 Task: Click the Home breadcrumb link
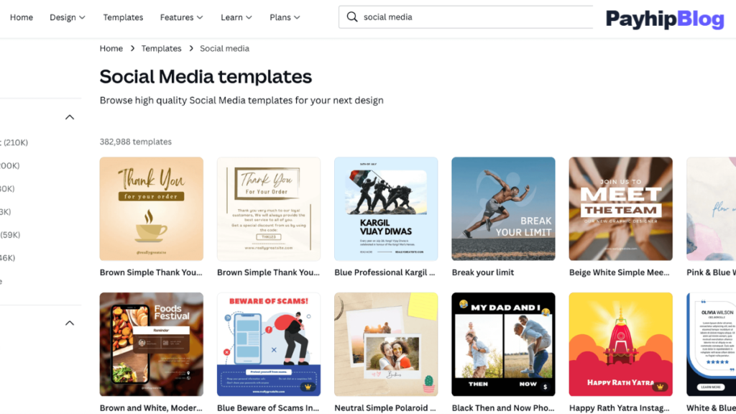pos(111,48)
